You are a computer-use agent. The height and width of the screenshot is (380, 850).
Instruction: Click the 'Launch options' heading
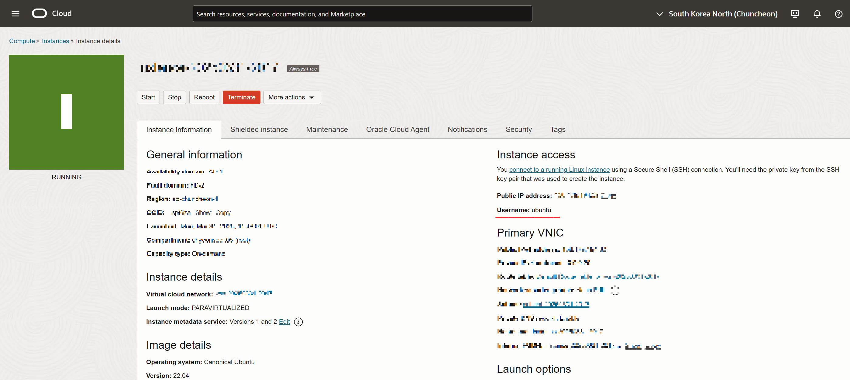click(534, 369)
